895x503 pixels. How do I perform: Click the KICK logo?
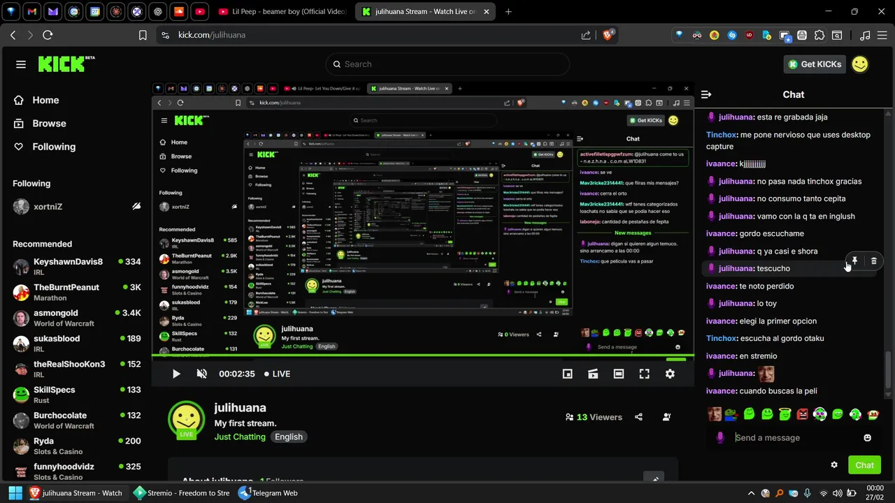click(66, 64)
